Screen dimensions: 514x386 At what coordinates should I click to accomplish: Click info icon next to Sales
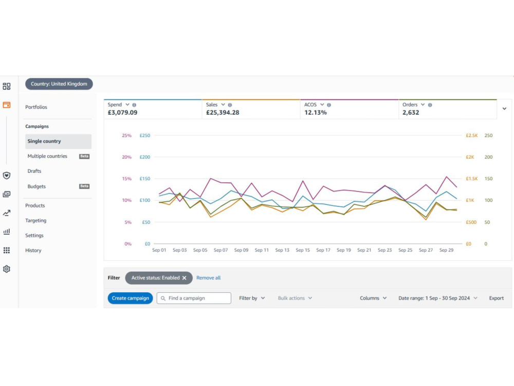tap(230, 105)
